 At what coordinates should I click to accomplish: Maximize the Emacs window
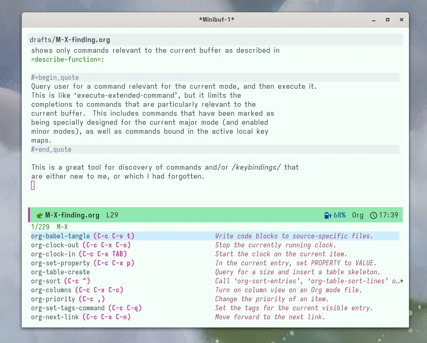click(x=387, y=20)
